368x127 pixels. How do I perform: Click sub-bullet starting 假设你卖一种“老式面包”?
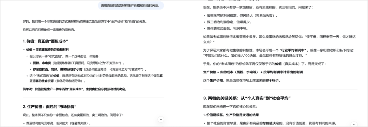[x=64, y=56]
